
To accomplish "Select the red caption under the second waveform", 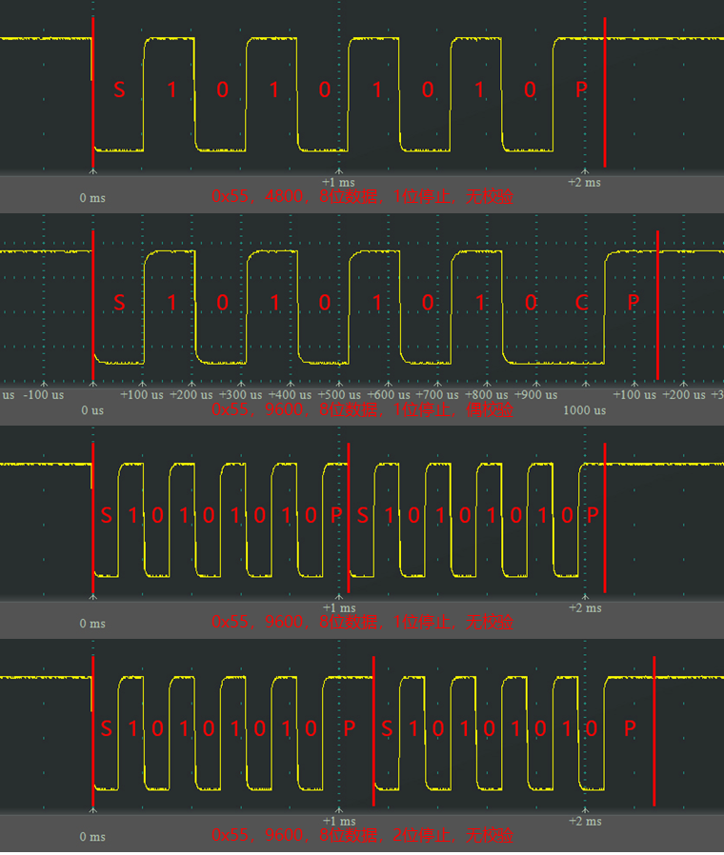I will click(x=362, y=409).
